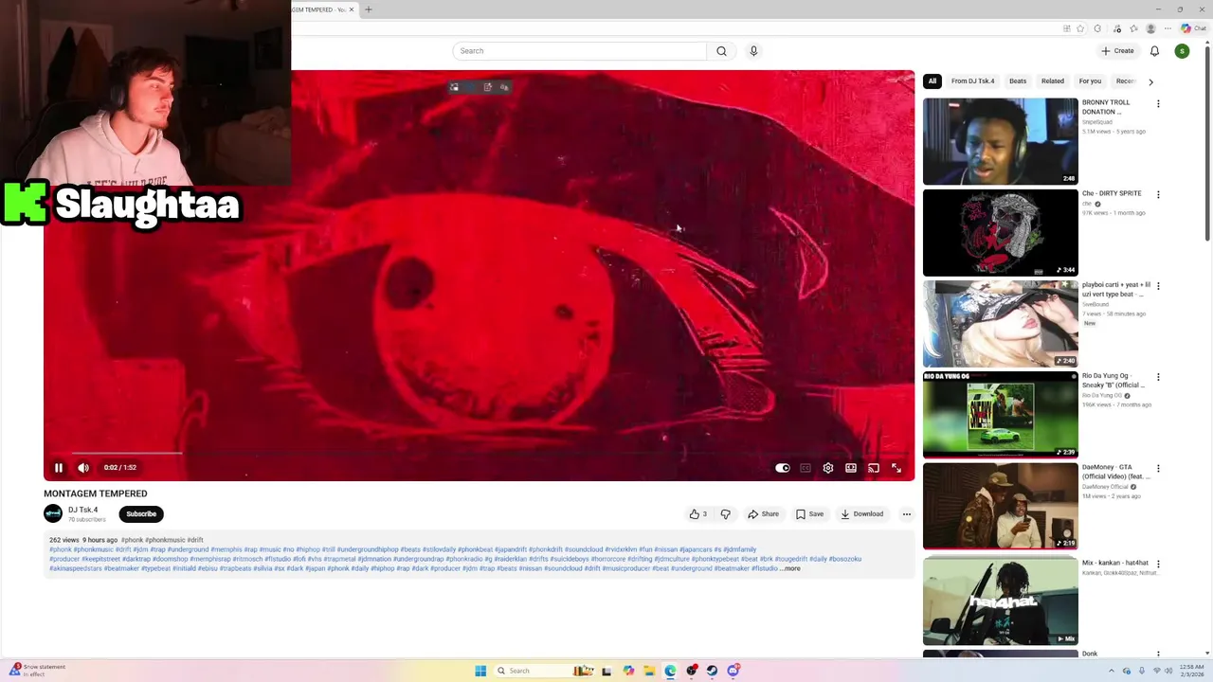
Task: Mute the video volume speaker icon
Action: [83, 467]
